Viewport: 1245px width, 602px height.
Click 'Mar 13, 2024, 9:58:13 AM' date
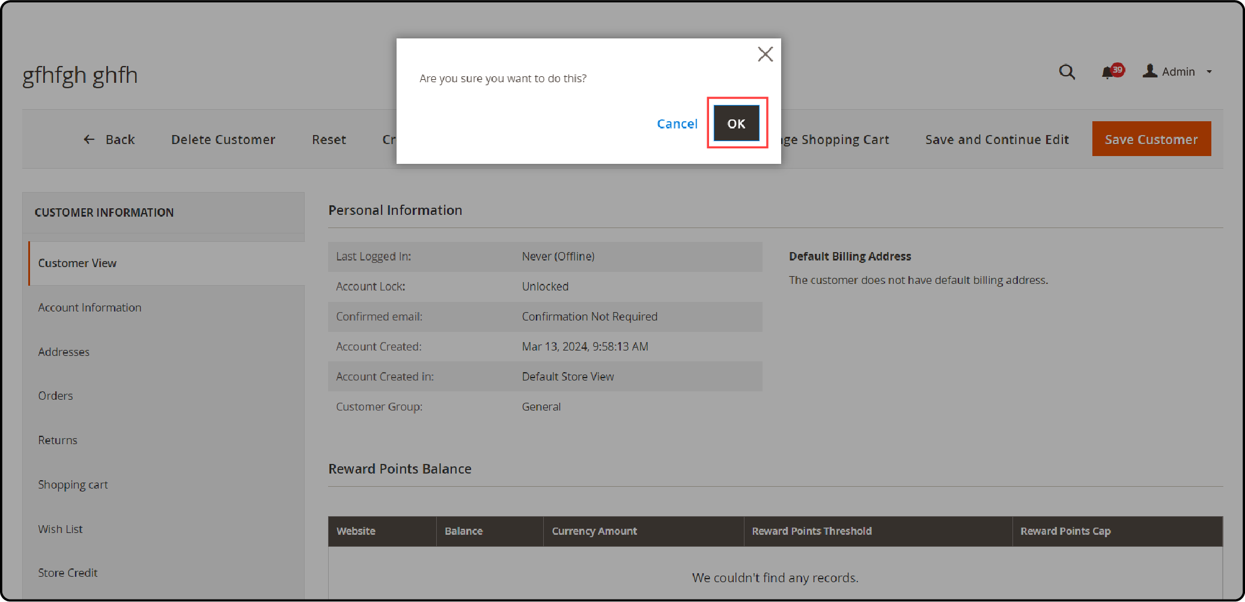pos(585,346)
